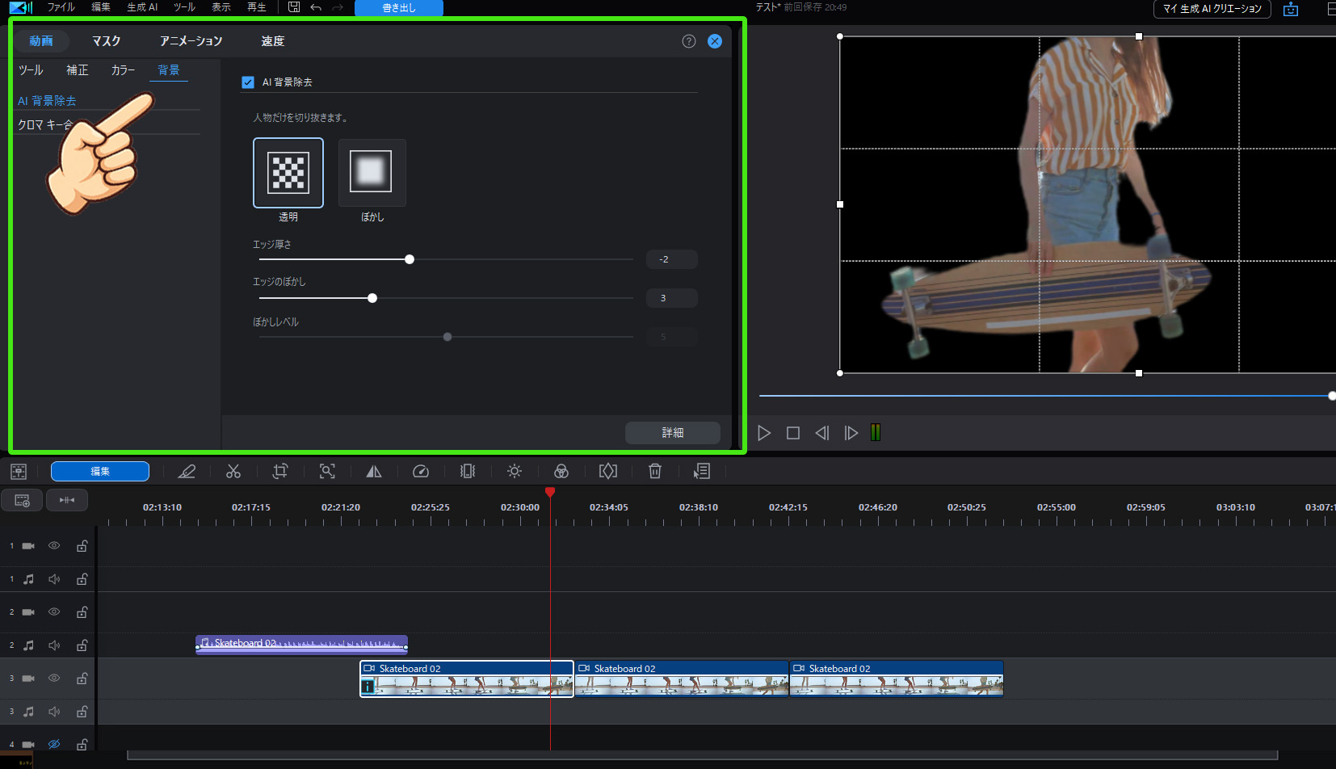
Task: Select the Split scissors tool
Action: click(x=233, y=471)
